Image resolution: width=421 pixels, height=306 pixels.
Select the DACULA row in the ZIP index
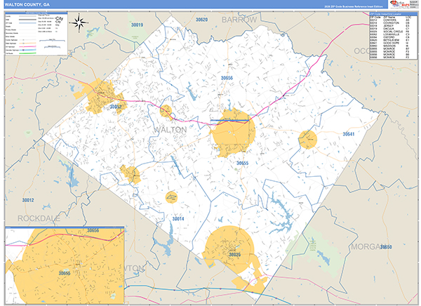coord(393,29)
